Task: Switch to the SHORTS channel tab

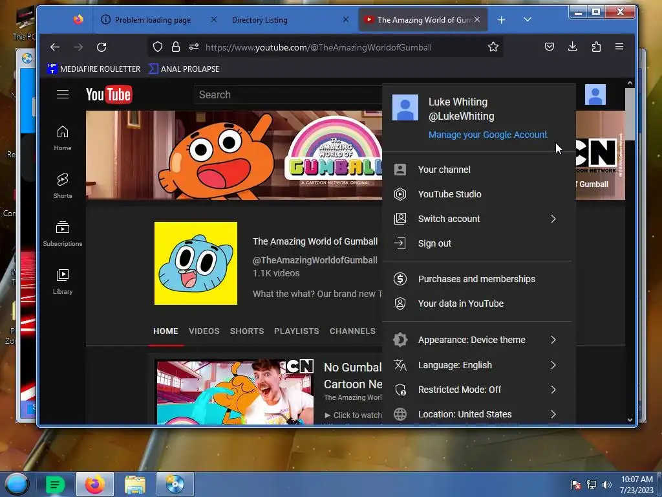Action: pos(247,331)
